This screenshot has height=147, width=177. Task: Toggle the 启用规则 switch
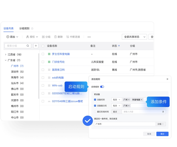(x=102, y=87)
